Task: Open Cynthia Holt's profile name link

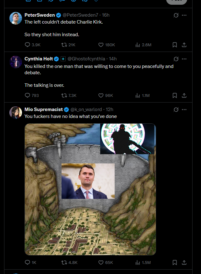Action: [x=39, y=59]
